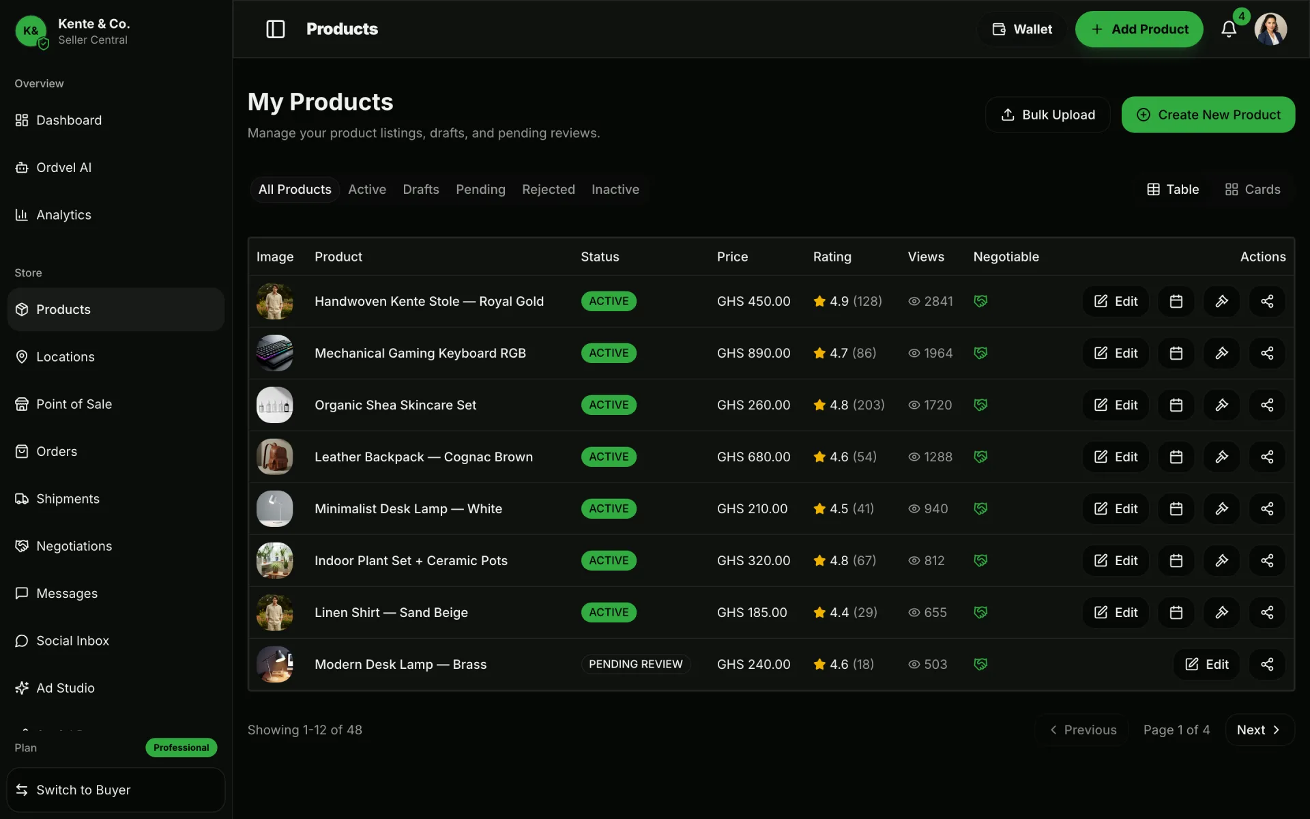Screen dimensions: 1310x819
Task: Switch to Table view
Action: (x=1173, y=189)
